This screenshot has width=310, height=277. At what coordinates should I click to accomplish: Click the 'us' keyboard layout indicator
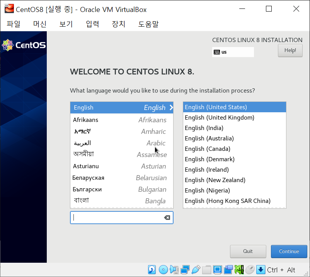click(233, 52)
